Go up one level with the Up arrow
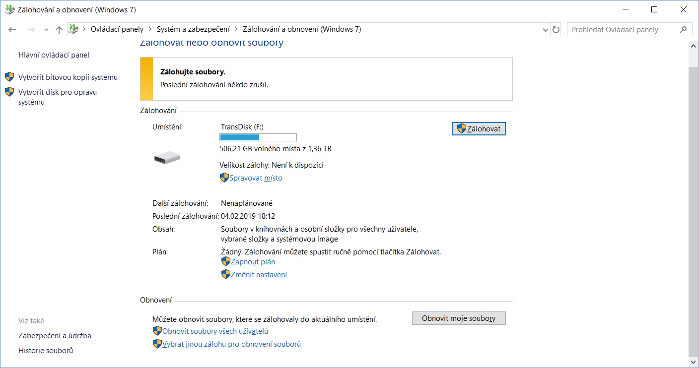The image size is (699, 368). (x=59, y=30)
